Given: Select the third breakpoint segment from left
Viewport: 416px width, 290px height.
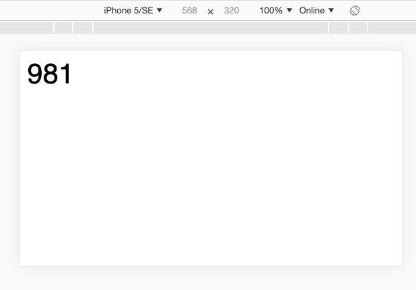Looking at the screenshot, I should pyautogui.click(x=83, y=28).
